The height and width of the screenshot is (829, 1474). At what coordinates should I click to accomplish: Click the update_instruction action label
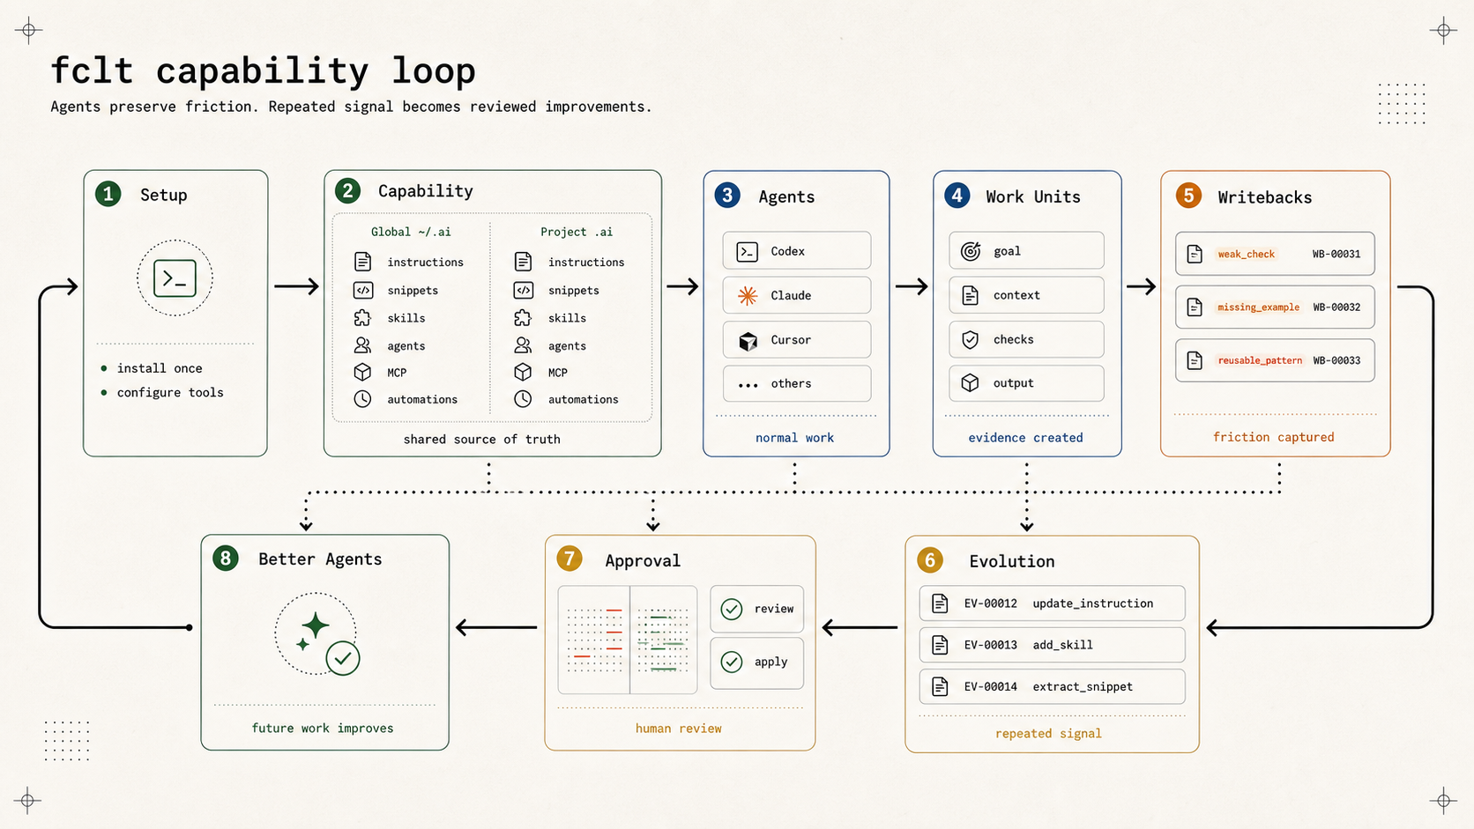(1092, 603)
